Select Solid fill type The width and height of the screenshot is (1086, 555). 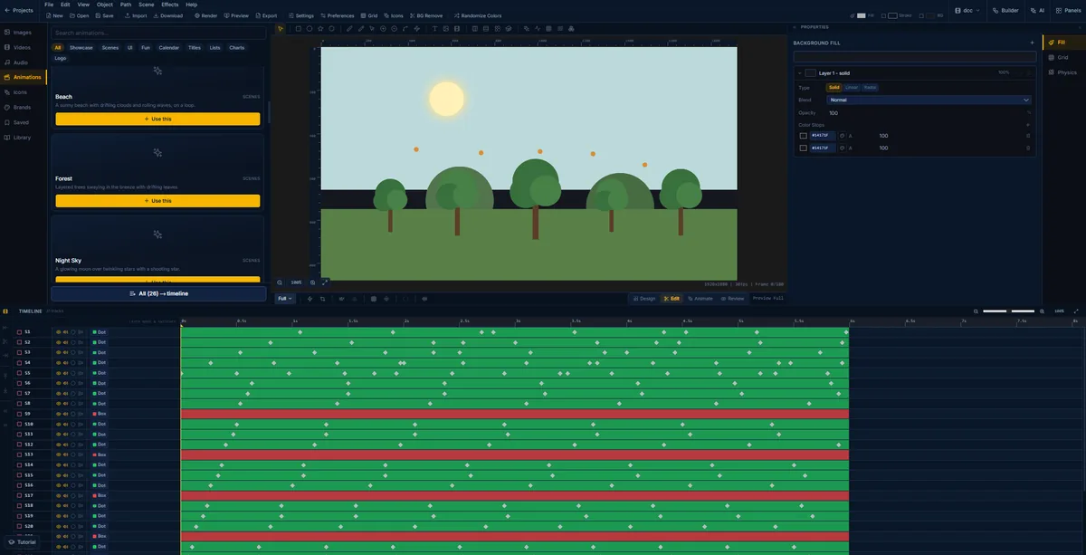click(834, 88)
